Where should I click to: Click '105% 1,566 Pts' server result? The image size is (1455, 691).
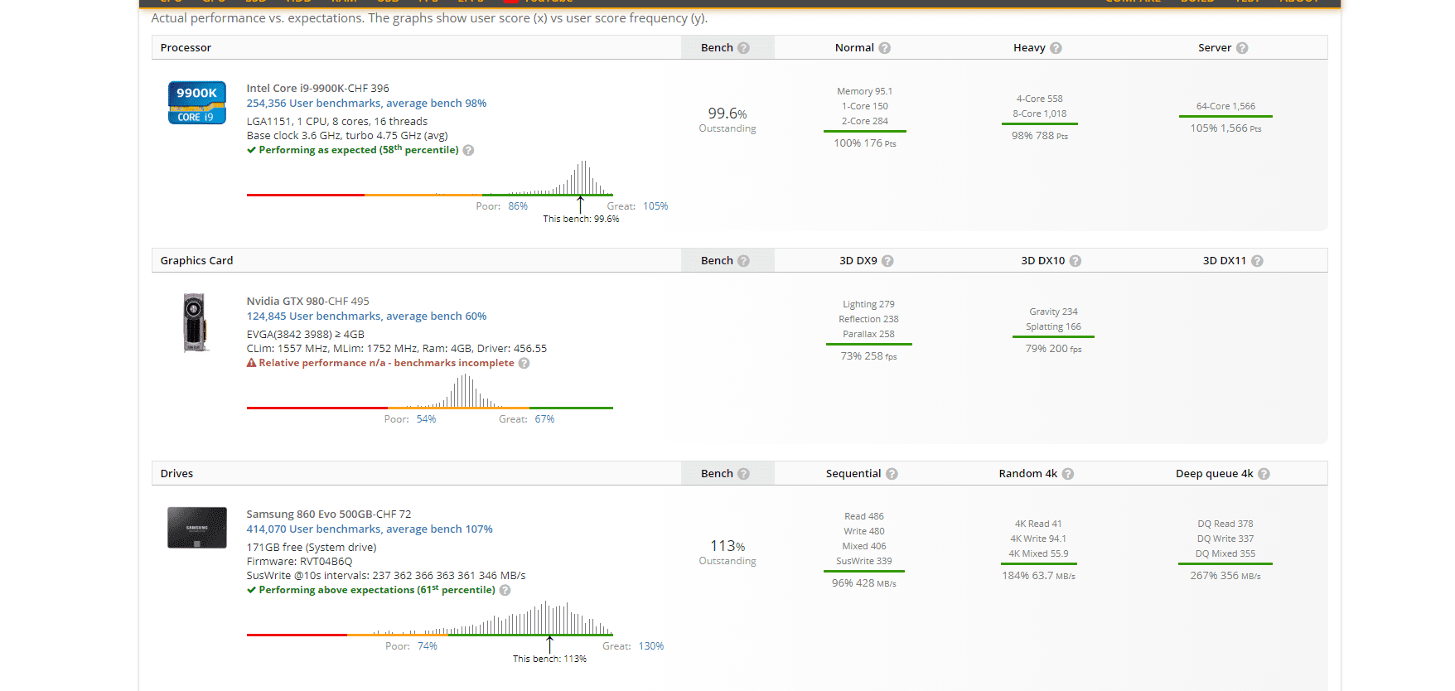[1225, 128]
